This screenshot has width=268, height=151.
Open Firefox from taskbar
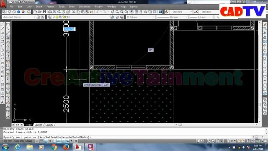tap(66, 147)
